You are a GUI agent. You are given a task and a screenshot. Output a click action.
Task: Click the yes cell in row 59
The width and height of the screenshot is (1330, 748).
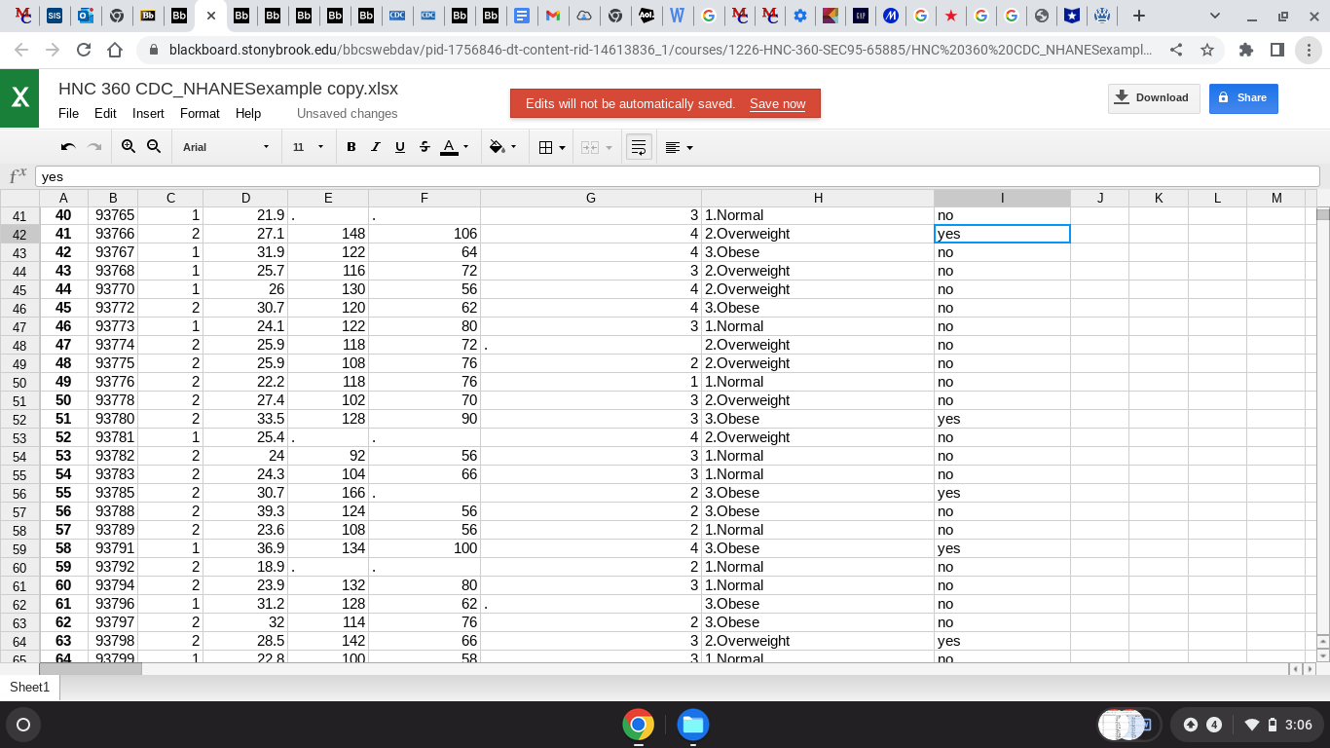click(x=1002, y=548)
